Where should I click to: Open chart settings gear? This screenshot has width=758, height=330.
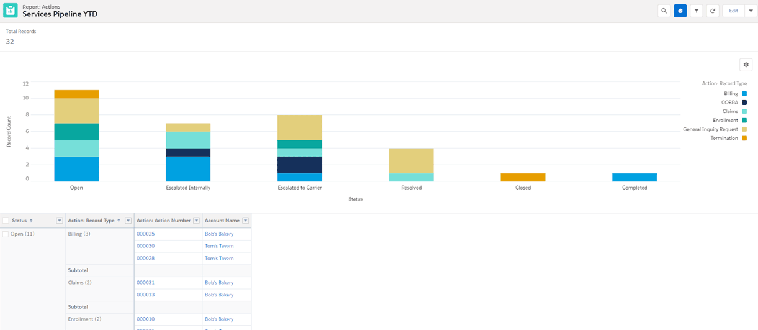click(x=746, y=65)
